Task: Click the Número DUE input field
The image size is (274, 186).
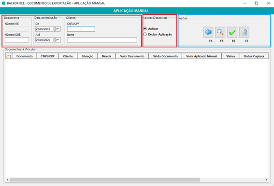Action: 17,40
